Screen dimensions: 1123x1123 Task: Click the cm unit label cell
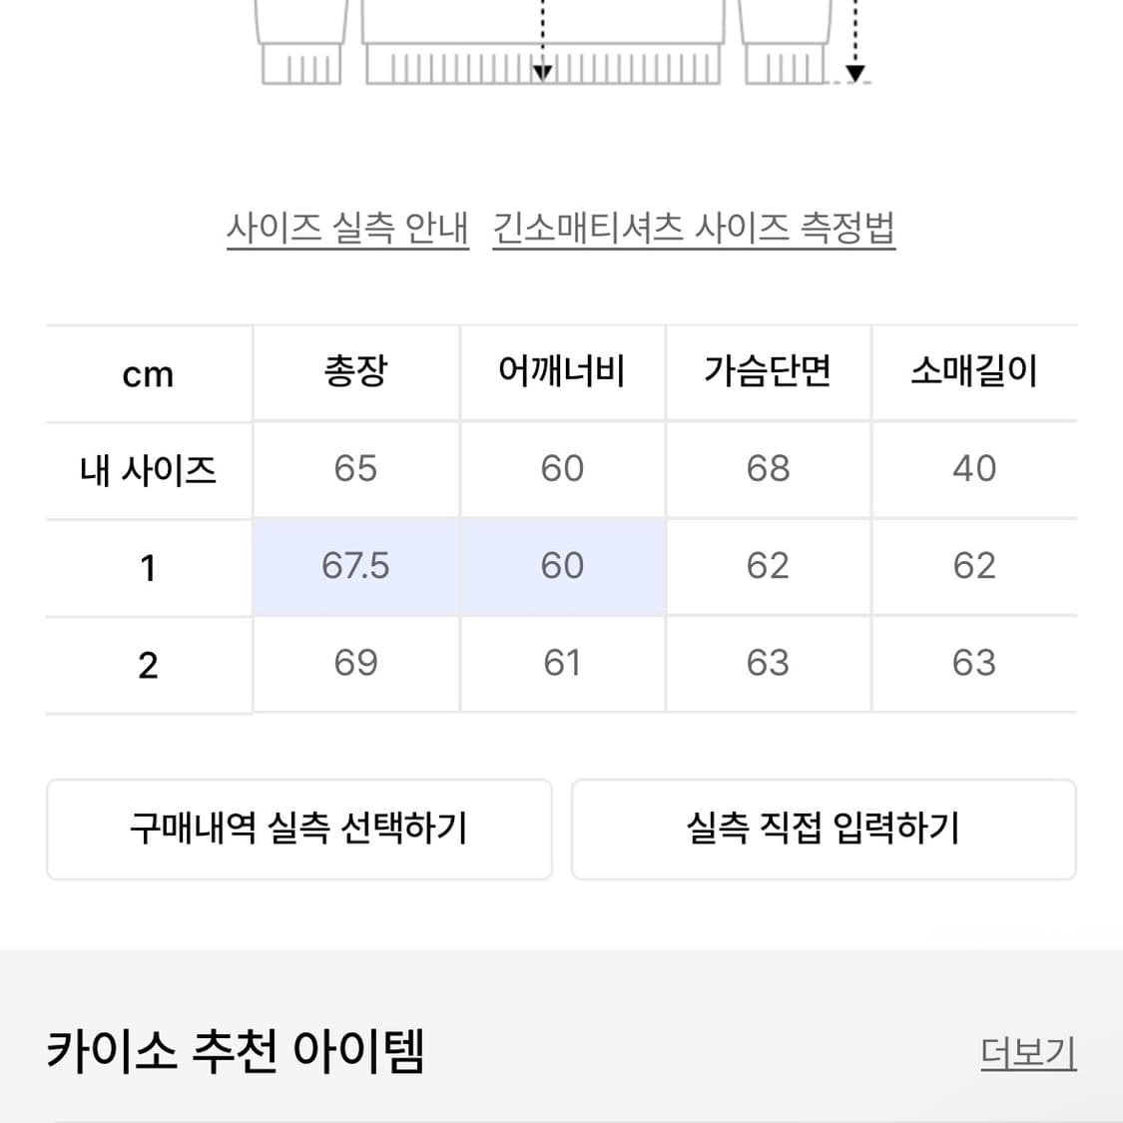(x=148, y=372)
